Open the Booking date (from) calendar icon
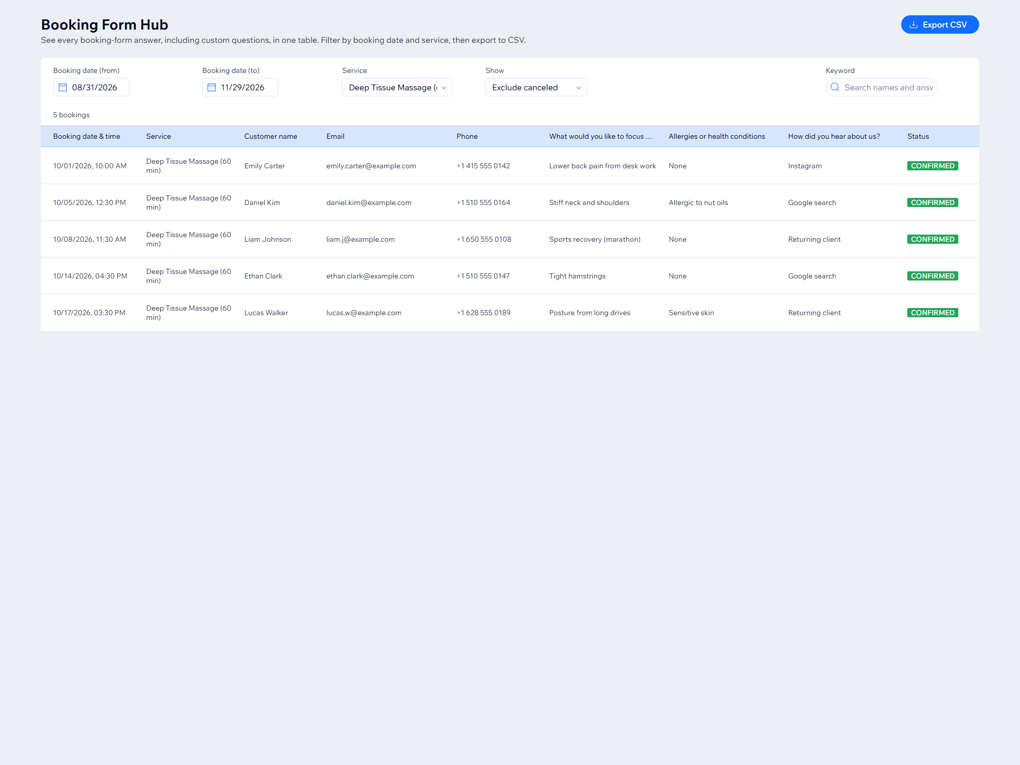This screenshot has width=1020, height=765. coord(63,87)
